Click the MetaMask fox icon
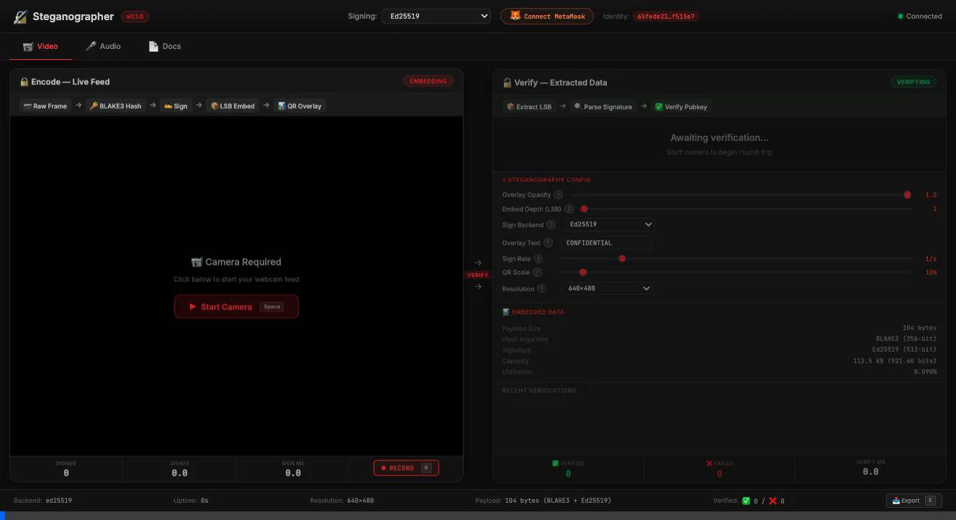This screenshot has height=520, width=956. point(515,16)
